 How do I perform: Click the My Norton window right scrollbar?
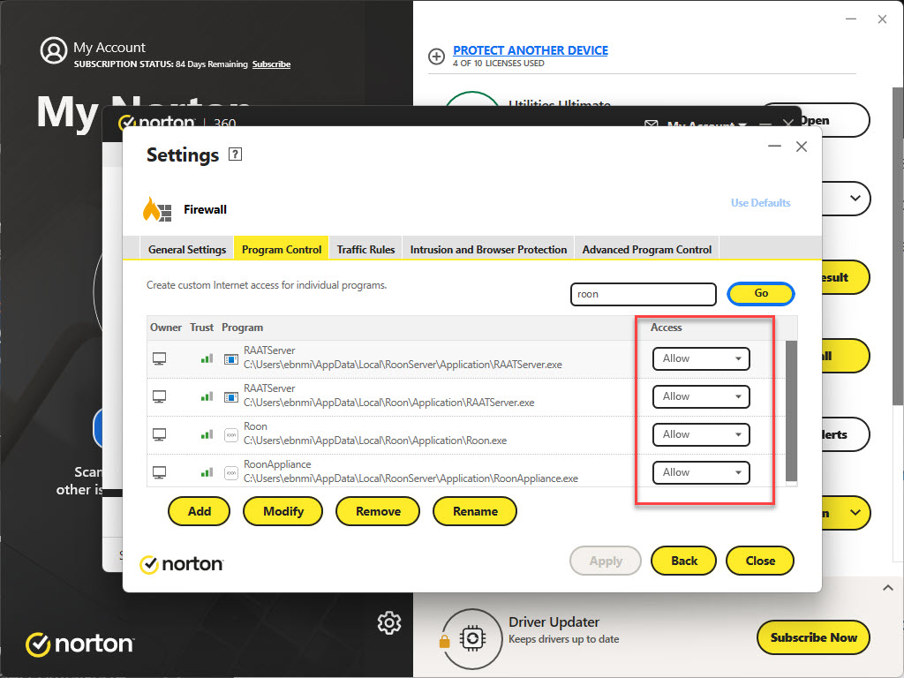[898, 245]
